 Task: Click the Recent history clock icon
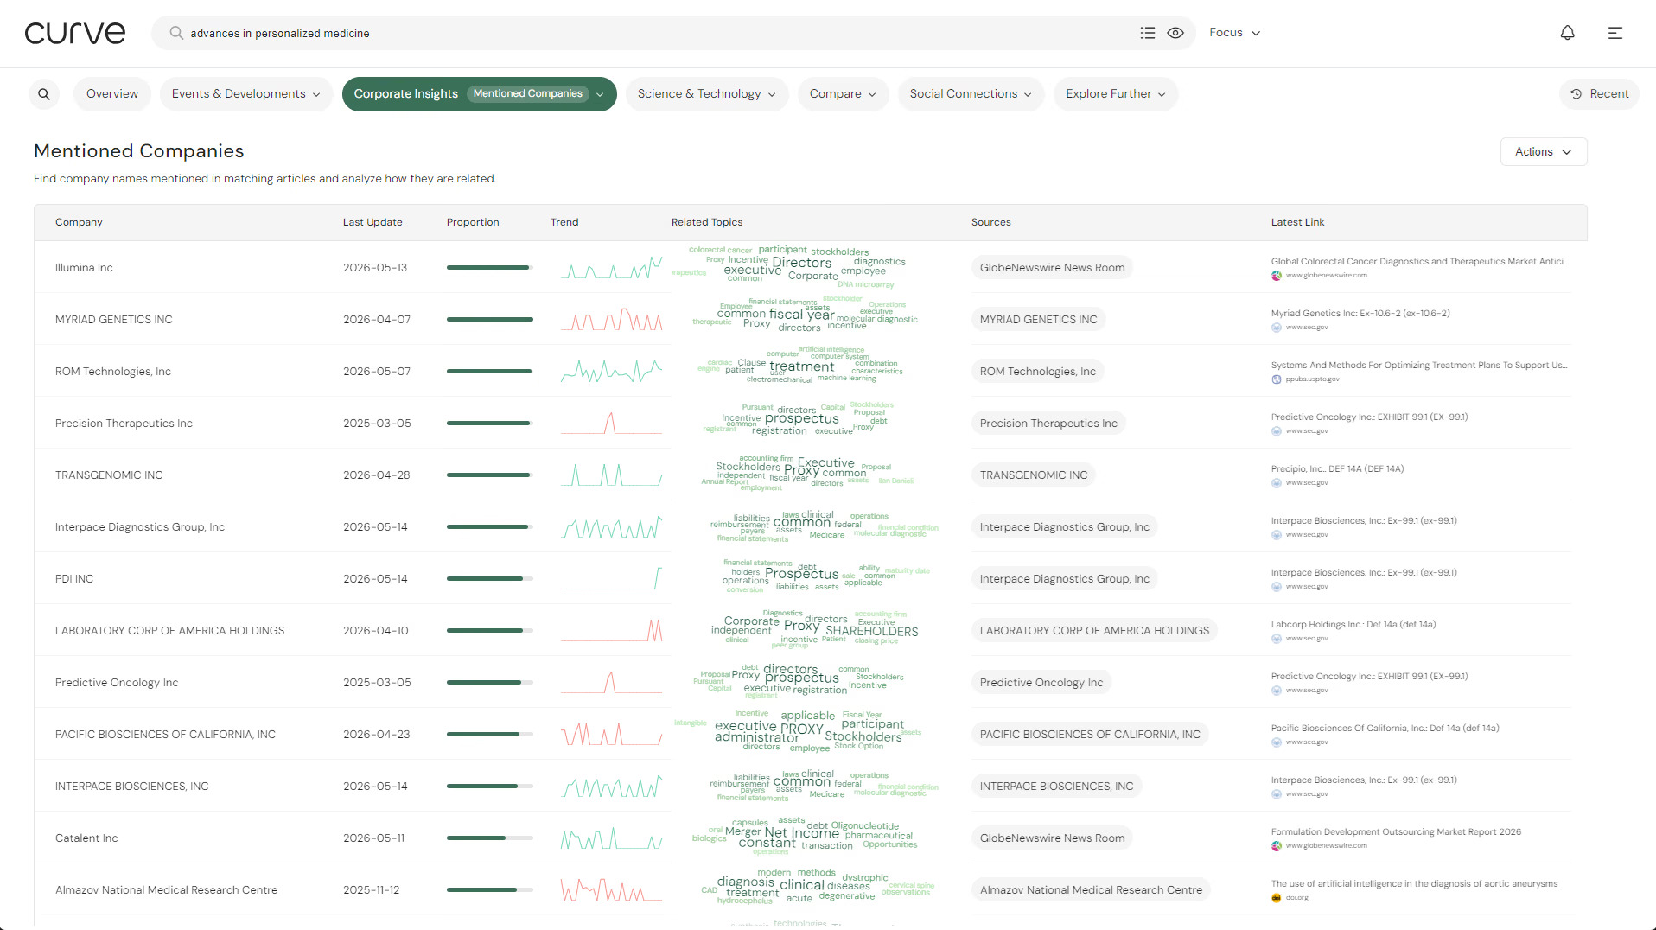point(1576,94)
